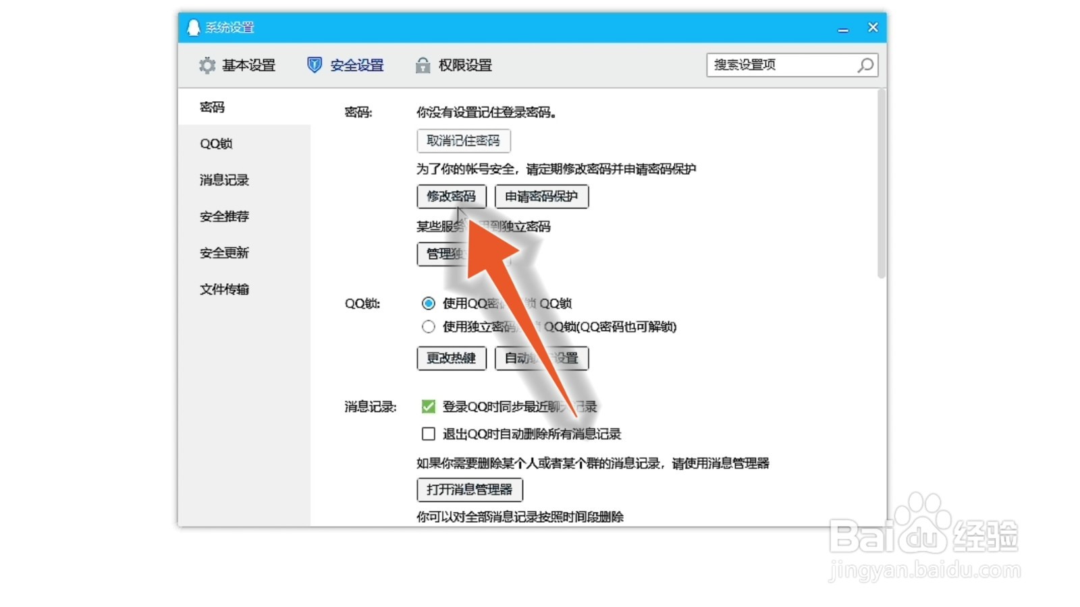The height and width of the screenshot is (607, 1080).
Task: Open 安全更新 in the sidebar
Action: click(244, 253)
